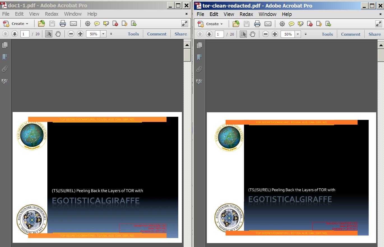Zoom out with minus button in doc1-1.pdf
Viewport: 384px width, 247px height.
[71, 34]
